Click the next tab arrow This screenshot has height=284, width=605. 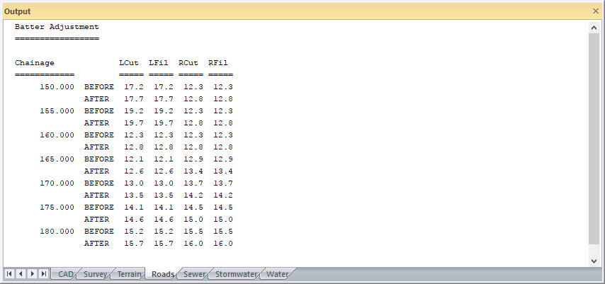[x=33, y=273]
